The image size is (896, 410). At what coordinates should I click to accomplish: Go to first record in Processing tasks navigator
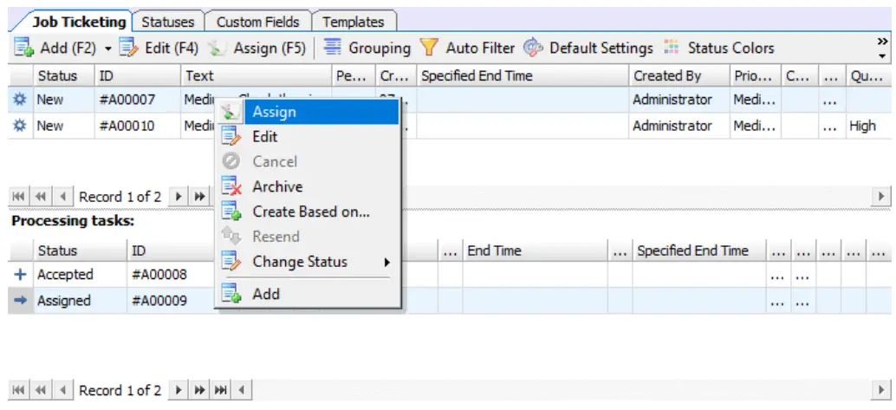pyautogui.click(x=18, y=391)
